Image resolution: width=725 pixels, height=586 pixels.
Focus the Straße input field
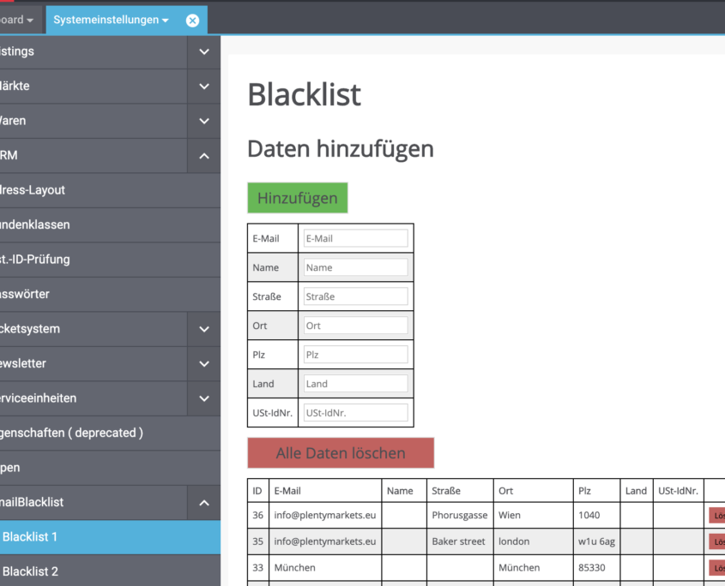point(355,296)
